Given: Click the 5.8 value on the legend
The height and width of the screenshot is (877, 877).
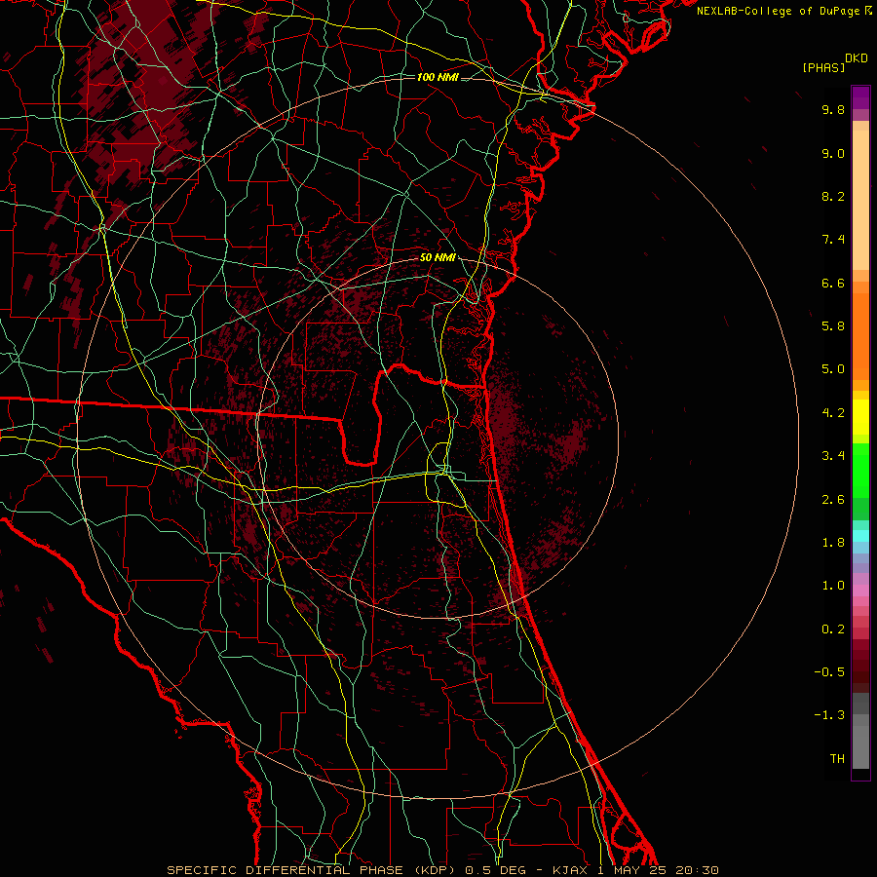Looking at the screenshot, I should click(833, 326).
